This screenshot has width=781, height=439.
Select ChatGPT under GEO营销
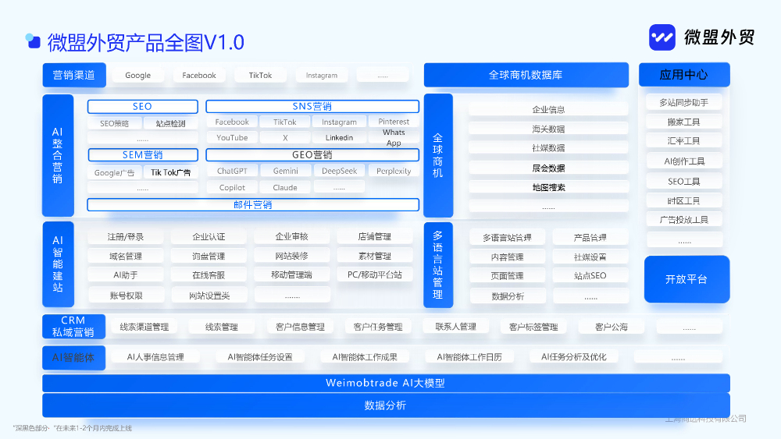pos(232,171)
